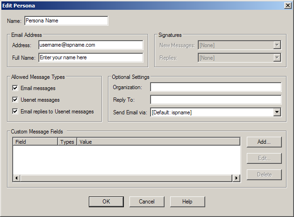This screenshot has height=217, width=294.
Task: Open the Replies signature dropdown
Action: tap(277, 58)
